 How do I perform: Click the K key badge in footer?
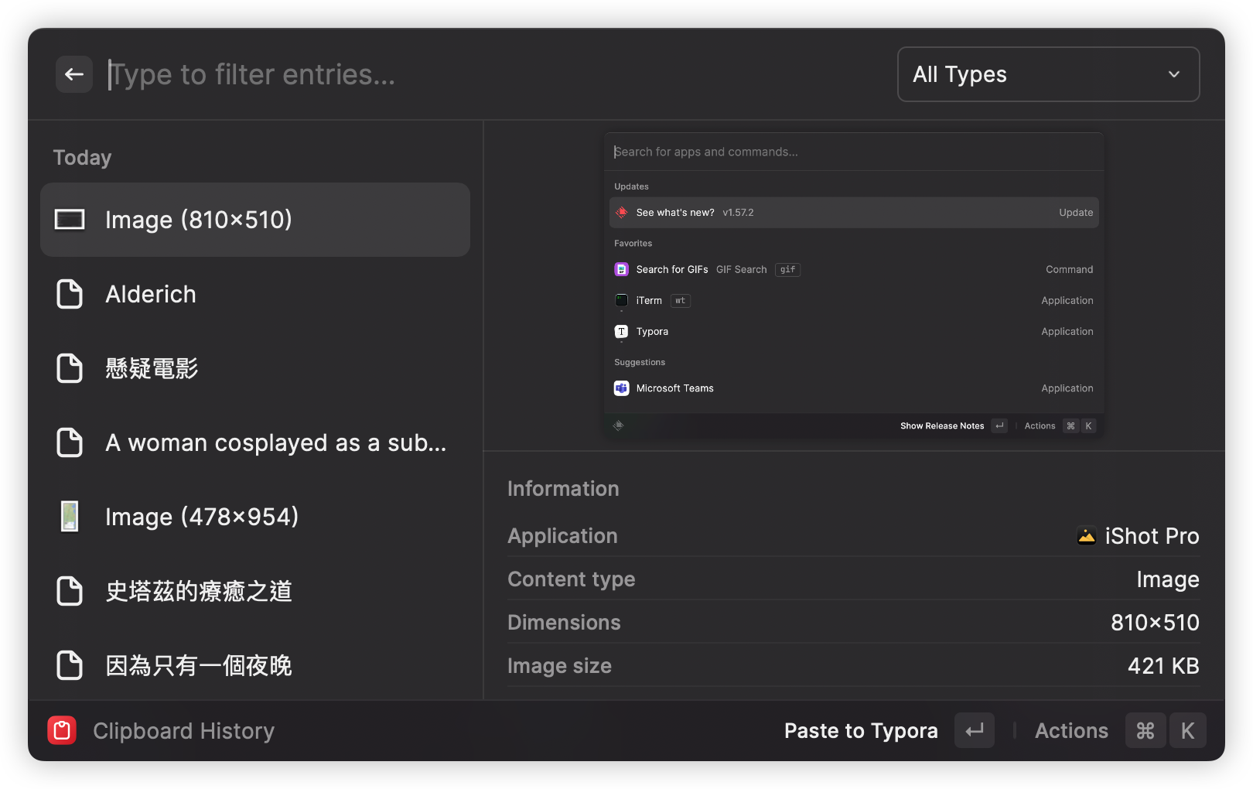click(1187, 730)
